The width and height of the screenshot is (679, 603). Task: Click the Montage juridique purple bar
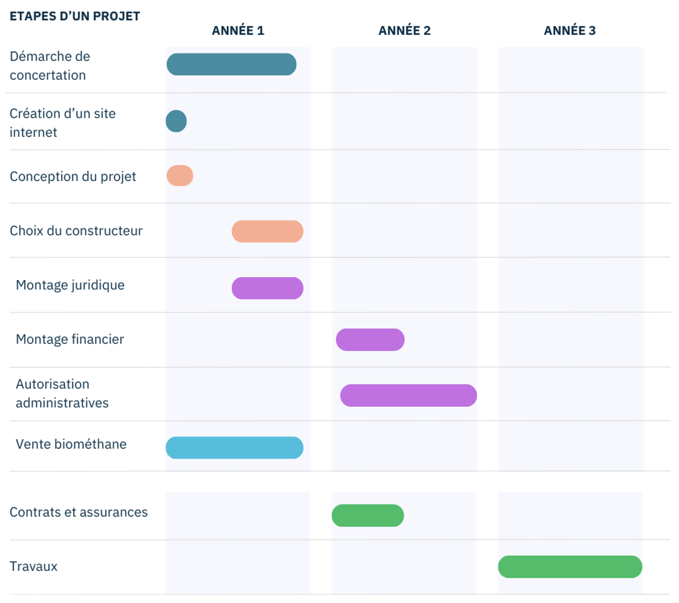(267, 288)
